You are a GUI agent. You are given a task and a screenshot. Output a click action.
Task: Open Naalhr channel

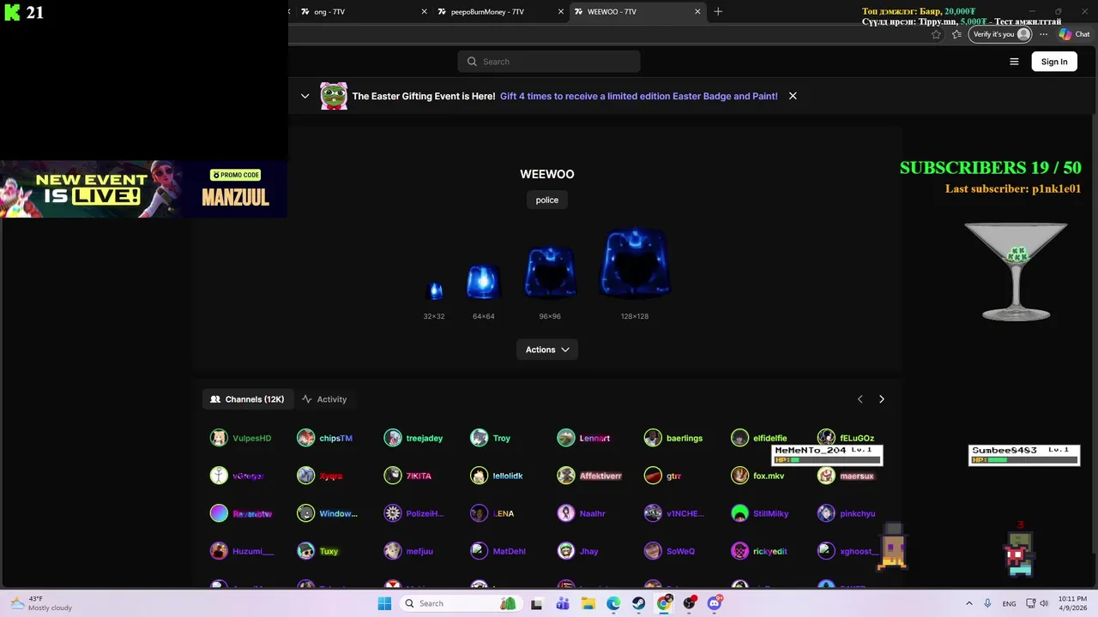pos(582,513)
